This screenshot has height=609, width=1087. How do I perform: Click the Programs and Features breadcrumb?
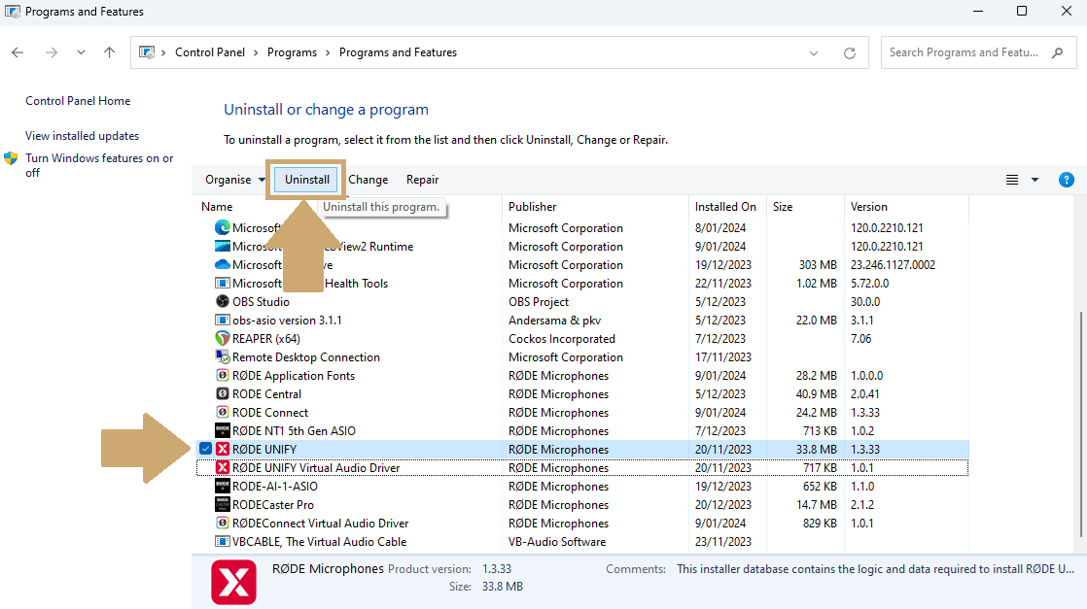(x=398, y=52)
